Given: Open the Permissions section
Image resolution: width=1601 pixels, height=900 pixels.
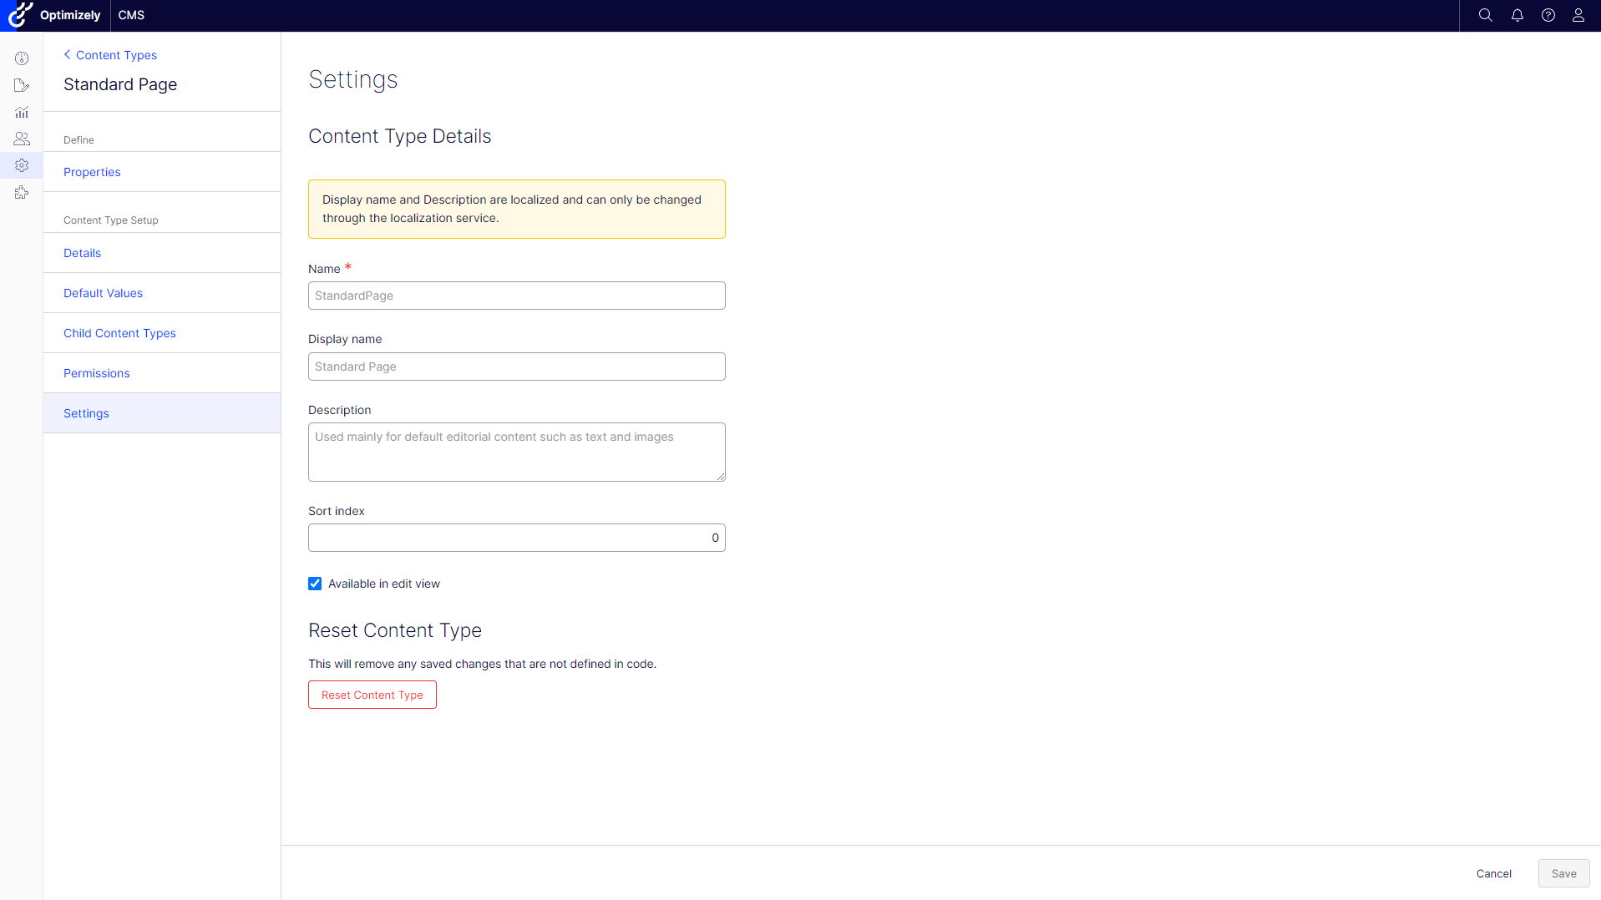Looking at the screenshot, I should click(96, 373).
